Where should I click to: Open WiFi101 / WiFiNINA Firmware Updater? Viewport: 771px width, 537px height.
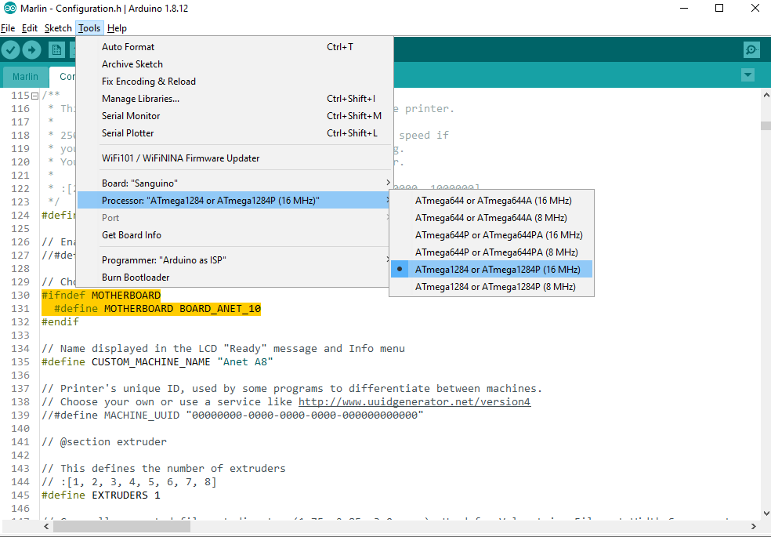pos(235,158)
